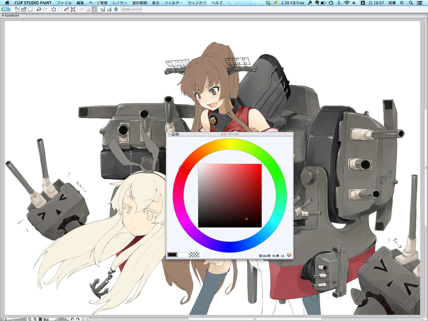Fit the canvas to the screen

tap(40, 319)
